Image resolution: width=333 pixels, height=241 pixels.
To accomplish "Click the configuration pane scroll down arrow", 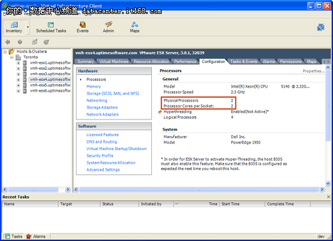I will 328,183.
